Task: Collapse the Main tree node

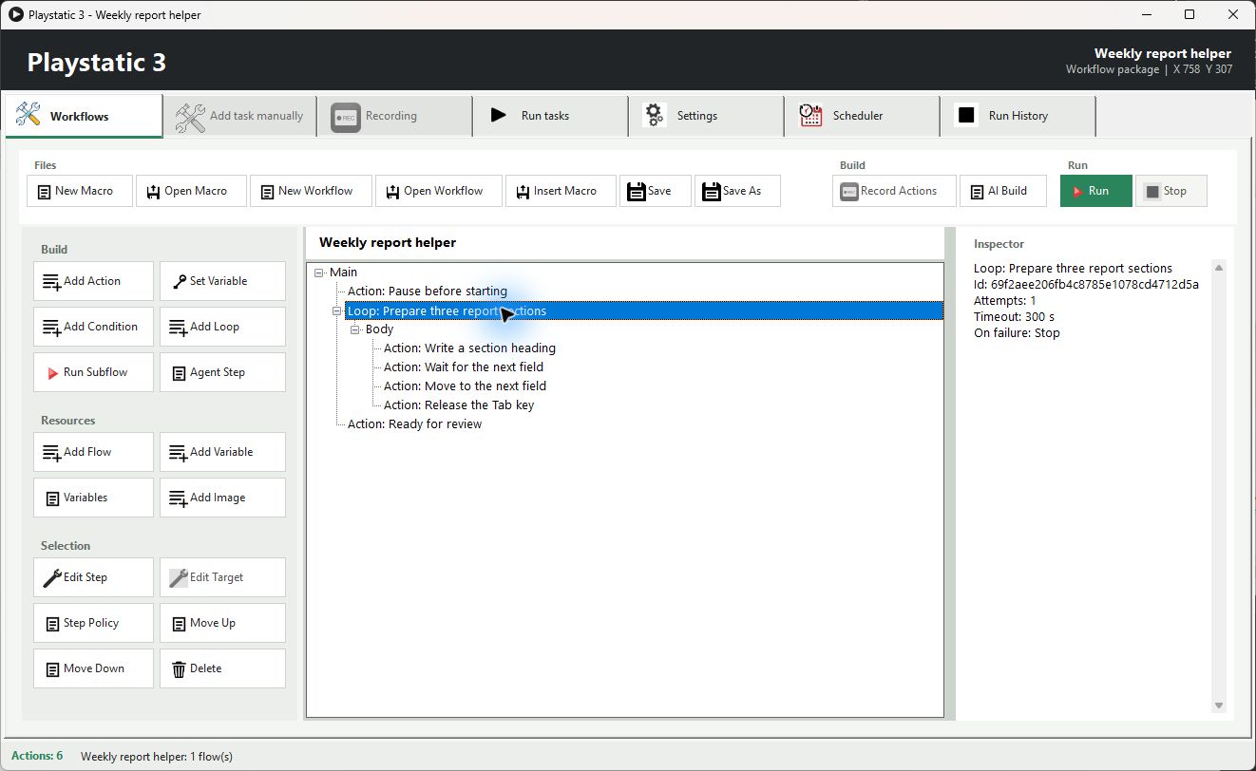Action: pos(319,273)
